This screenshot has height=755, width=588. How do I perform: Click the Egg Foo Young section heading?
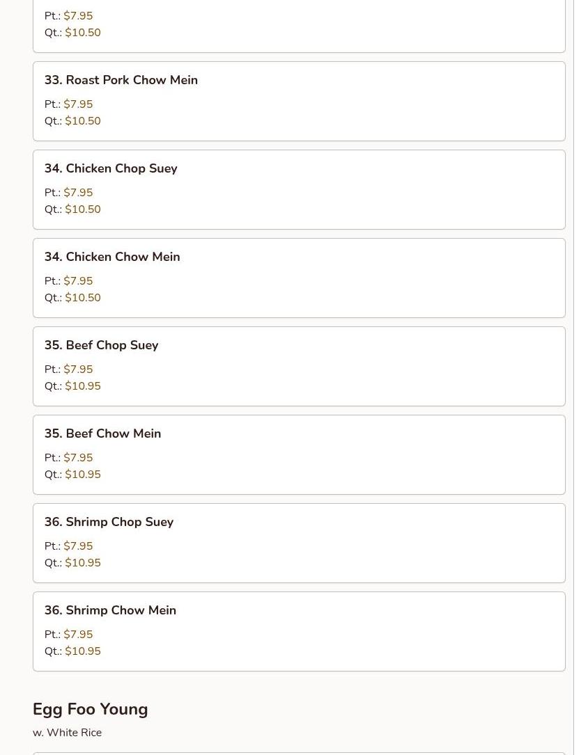click(x=90, y=709)
